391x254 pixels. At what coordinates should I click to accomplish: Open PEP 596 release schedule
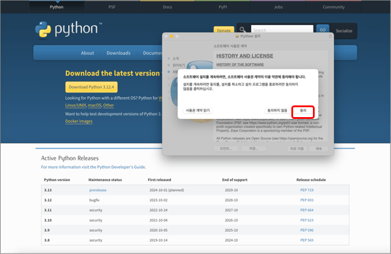[307, 230]
